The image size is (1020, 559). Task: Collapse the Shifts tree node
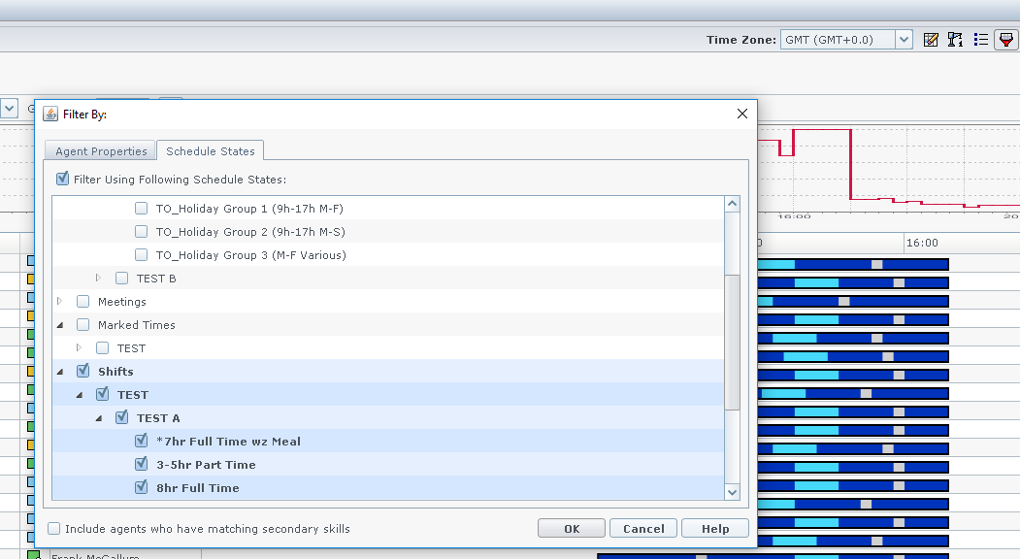(60, 372)
